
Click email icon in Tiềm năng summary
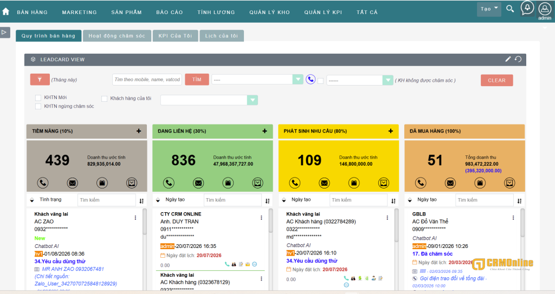point(73,183)
